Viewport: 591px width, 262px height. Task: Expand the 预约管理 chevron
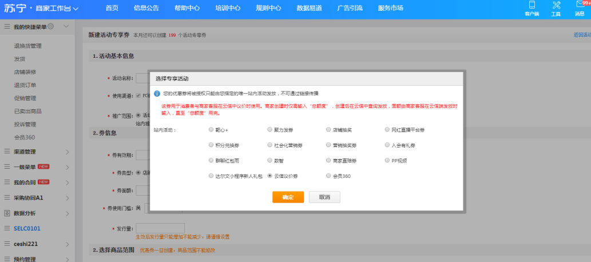click(x=68, y=259)
